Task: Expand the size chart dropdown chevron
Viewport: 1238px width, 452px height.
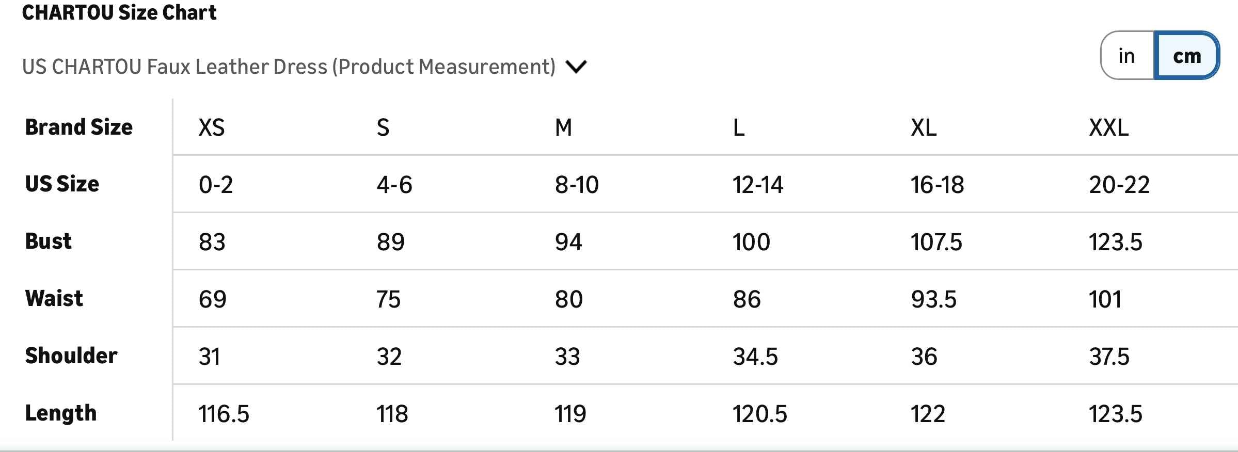Action: pyautogui.click(x=576, y=67)
